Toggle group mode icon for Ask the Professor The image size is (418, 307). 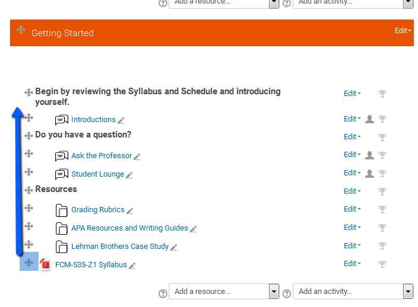click(369, 155)
